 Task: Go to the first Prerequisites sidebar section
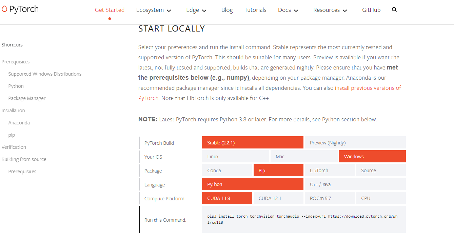coord(16,62)
